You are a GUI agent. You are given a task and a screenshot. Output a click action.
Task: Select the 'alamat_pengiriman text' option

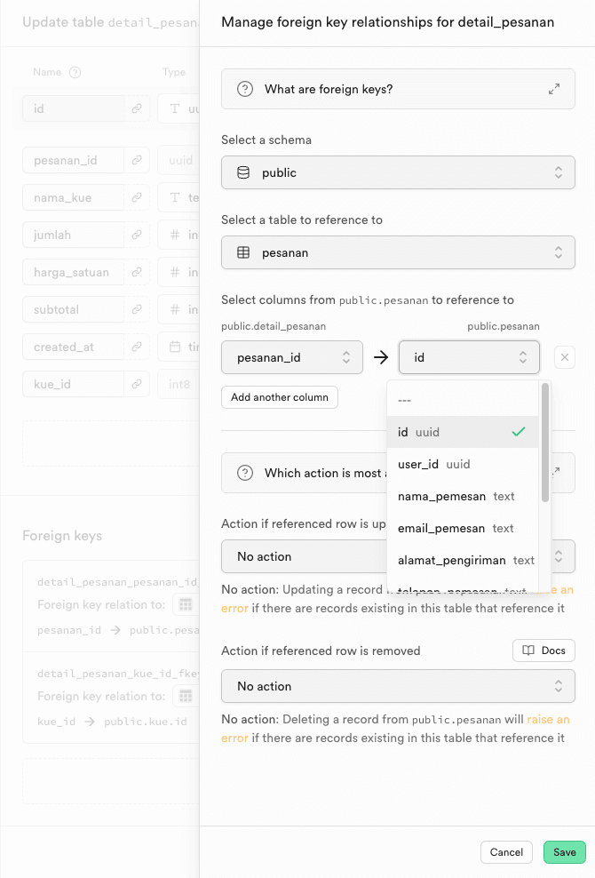(x=463, y=560)
